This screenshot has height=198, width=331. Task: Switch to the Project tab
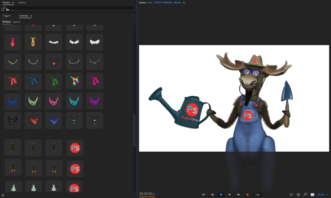6,3
